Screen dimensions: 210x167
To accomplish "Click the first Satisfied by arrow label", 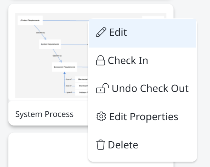I will coord(40,33).
